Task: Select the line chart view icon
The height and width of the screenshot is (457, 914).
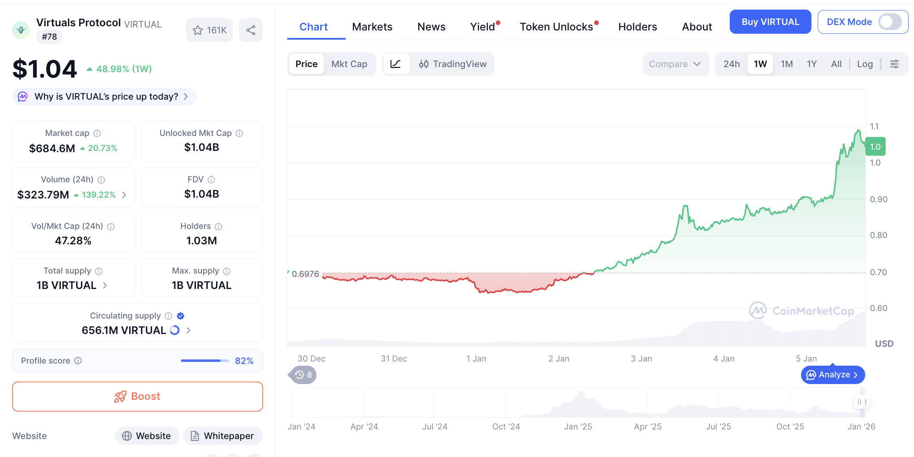Action: point(395,64)
